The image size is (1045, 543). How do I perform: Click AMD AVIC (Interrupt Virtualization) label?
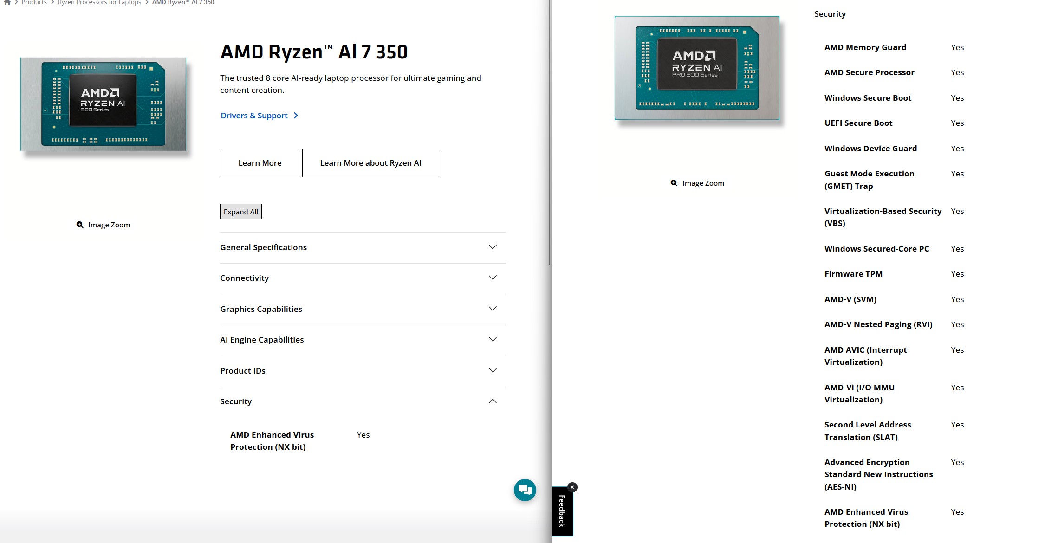pos(866,356)
